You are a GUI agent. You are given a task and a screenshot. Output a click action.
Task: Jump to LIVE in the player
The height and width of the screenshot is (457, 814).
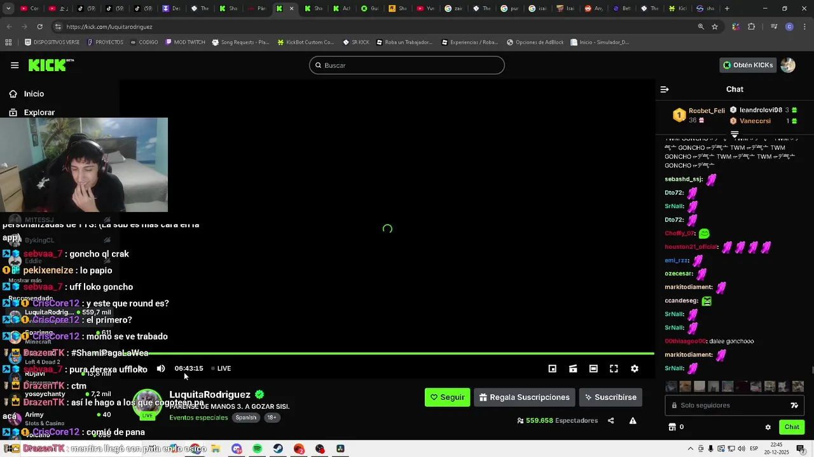(x=221, y=368)
